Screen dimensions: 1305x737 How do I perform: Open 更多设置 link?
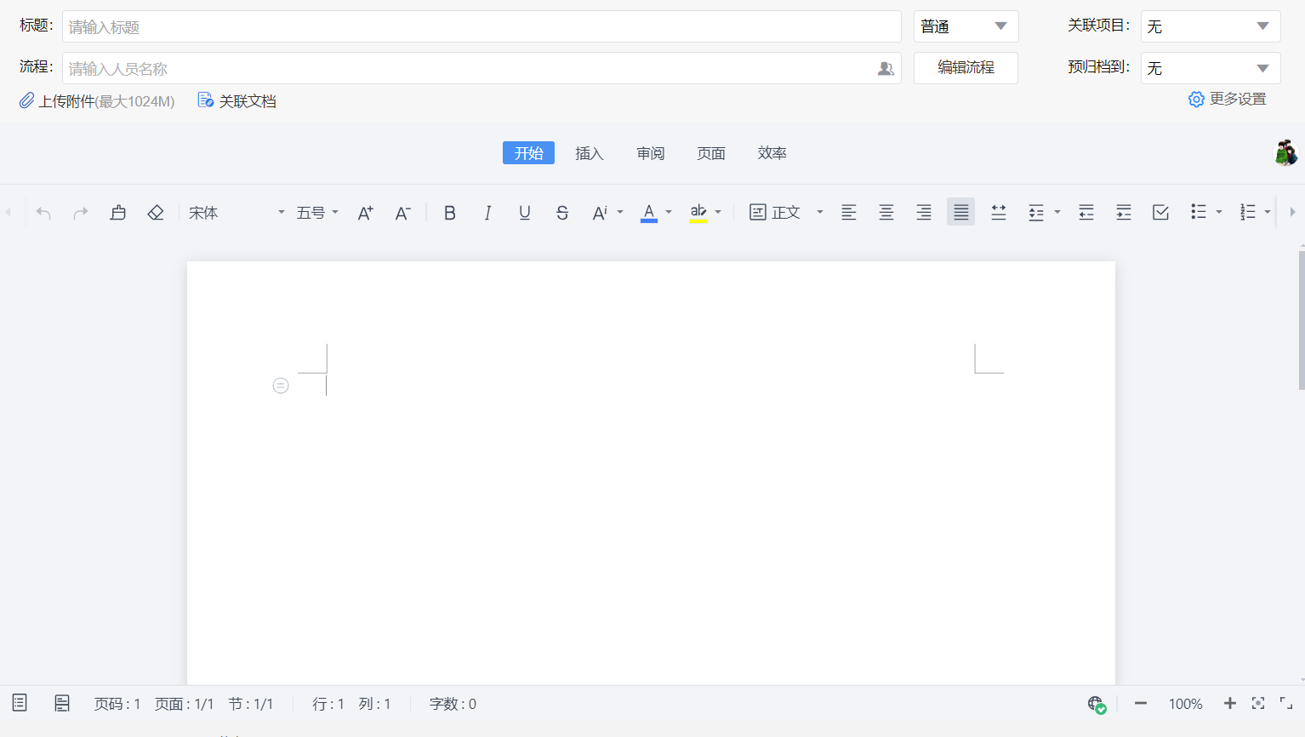click(1228, 100)
